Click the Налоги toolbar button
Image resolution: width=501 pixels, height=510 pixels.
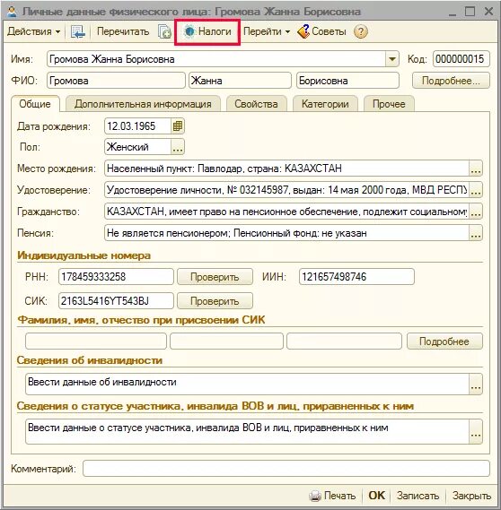207,31
